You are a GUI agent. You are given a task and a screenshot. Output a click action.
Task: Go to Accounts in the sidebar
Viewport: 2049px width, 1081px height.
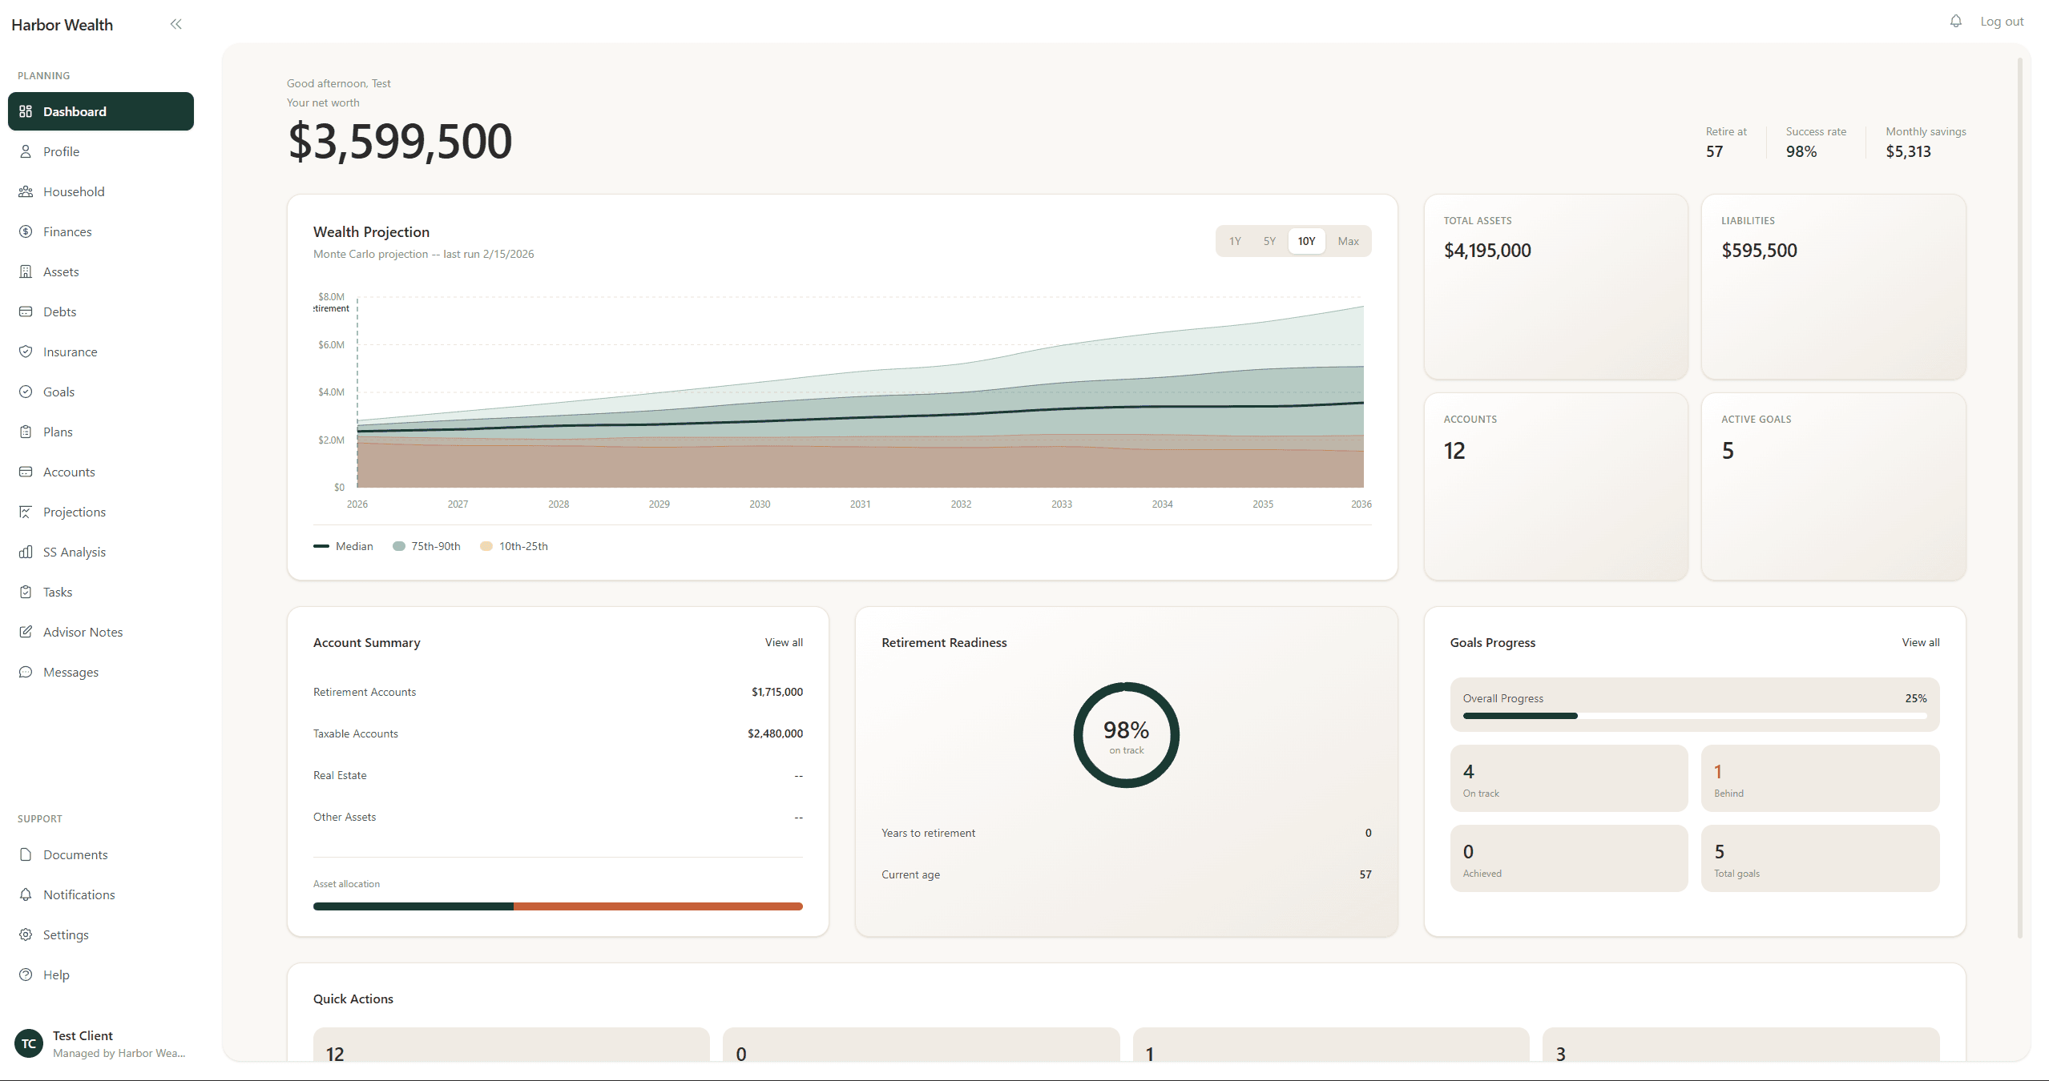tap(69, 472)
